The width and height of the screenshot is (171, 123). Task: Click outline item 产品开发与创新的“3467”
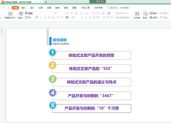pyautogui.click(x=91, y=95)
